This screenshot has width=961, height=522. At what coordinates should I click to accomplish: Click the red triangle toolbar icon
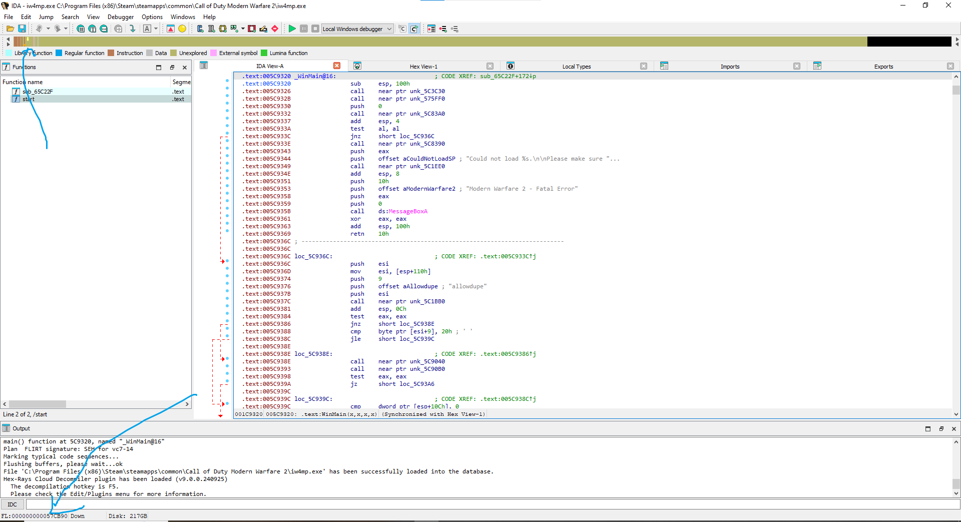pos(171,29)
